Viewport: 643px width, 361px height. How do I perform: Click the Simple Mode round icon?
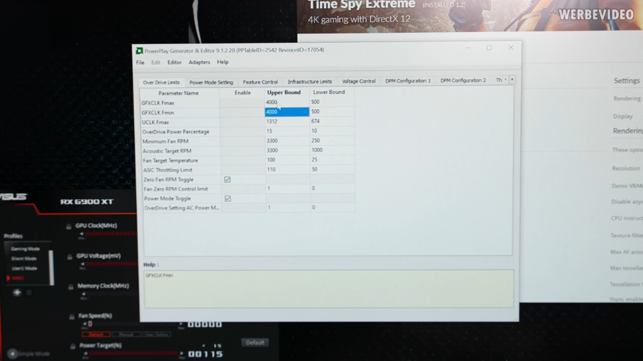pos(12,353)
